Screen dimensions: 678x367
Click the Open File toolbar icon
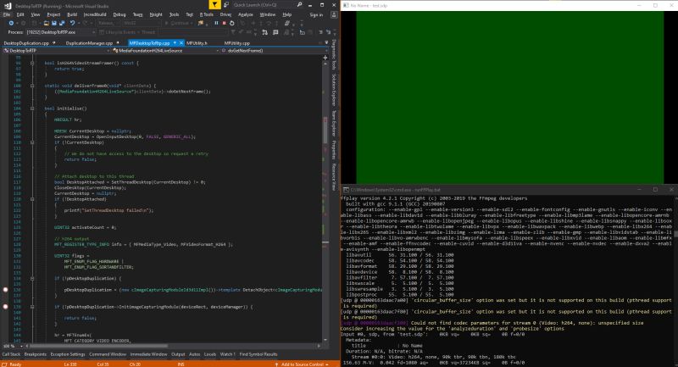(x=46, y=24)
